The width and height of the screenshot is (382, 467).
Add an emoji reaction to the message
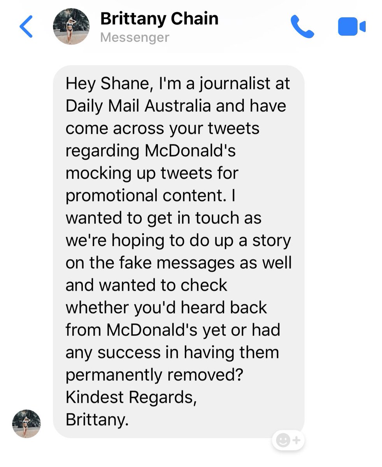pos(288,440)
